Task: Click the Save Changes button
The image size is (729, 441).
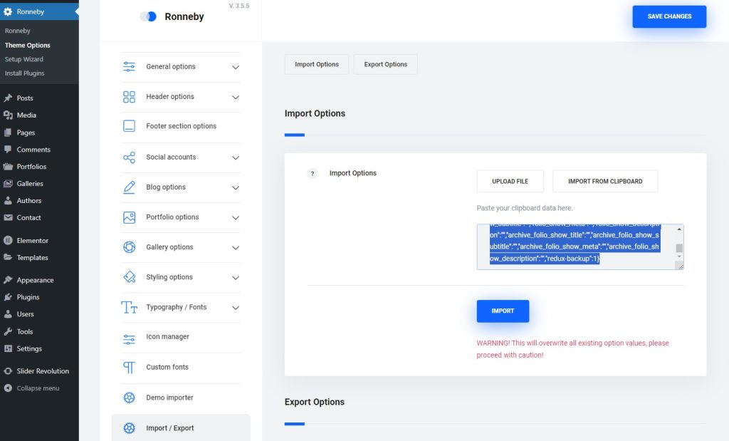Action: click(x=668, y=16)
